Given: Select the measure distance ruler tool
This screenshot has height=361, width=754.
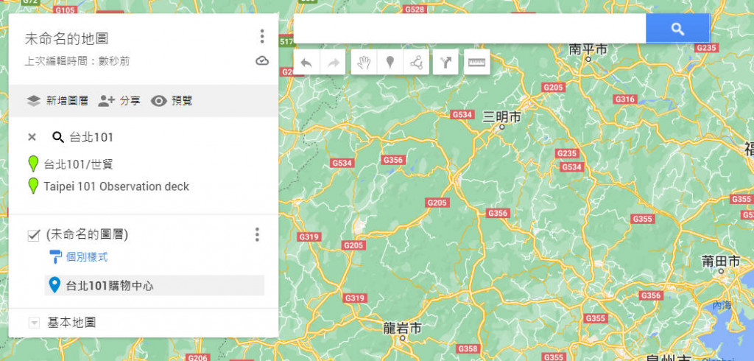Looking at the screenshot, I should coord(477,62).
